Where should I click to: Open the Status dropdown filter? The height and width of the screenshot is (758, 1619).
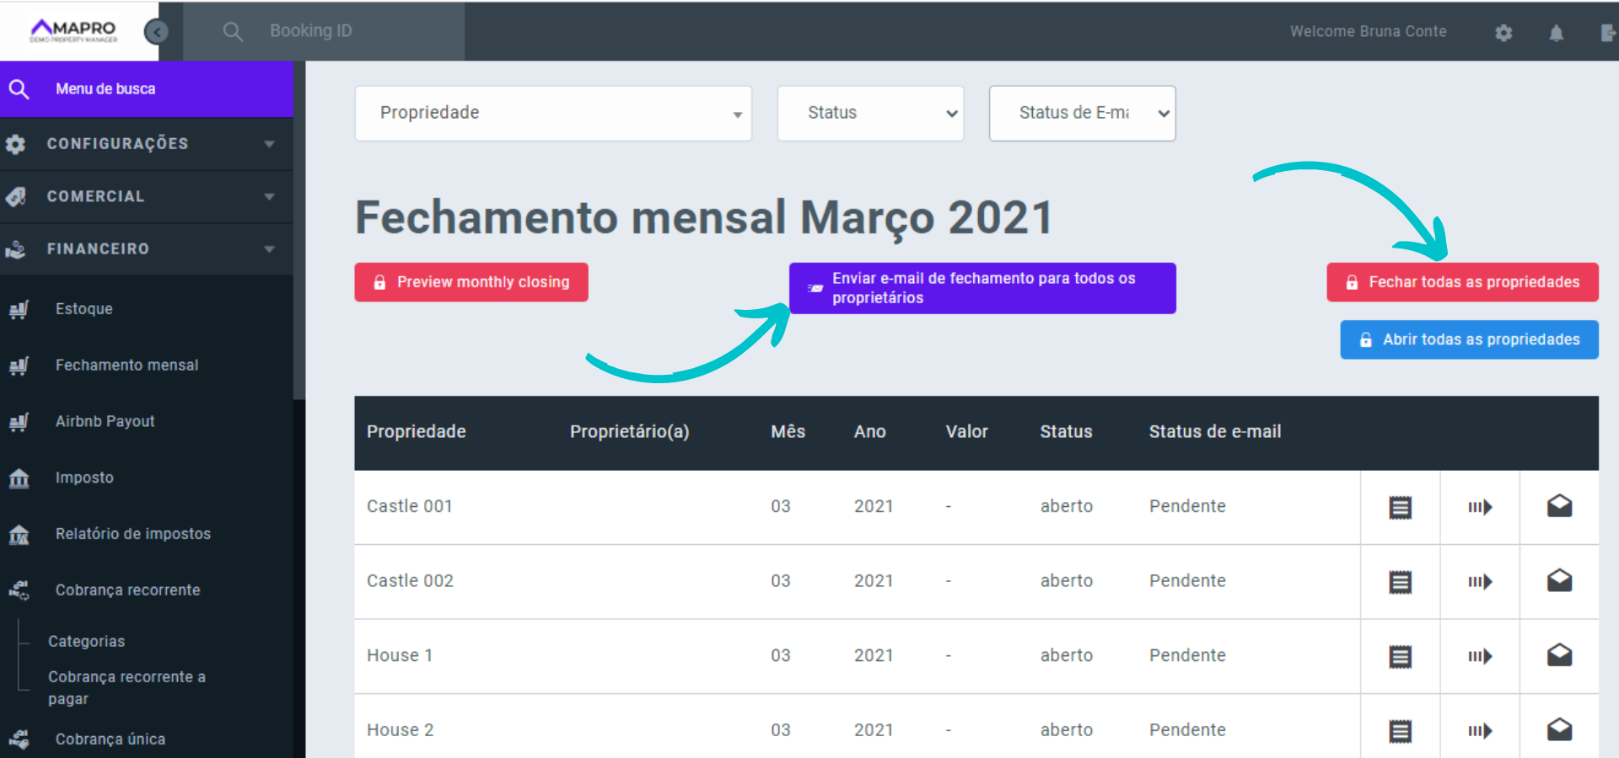click(870, 113)
